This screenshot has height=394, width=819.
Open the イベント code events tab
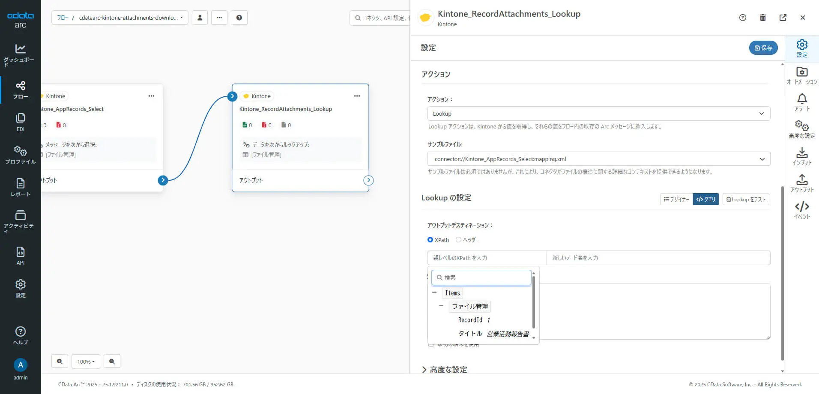tap(802, 211)
